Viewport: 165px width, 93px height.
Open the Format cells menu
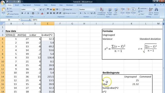(133, 11)
